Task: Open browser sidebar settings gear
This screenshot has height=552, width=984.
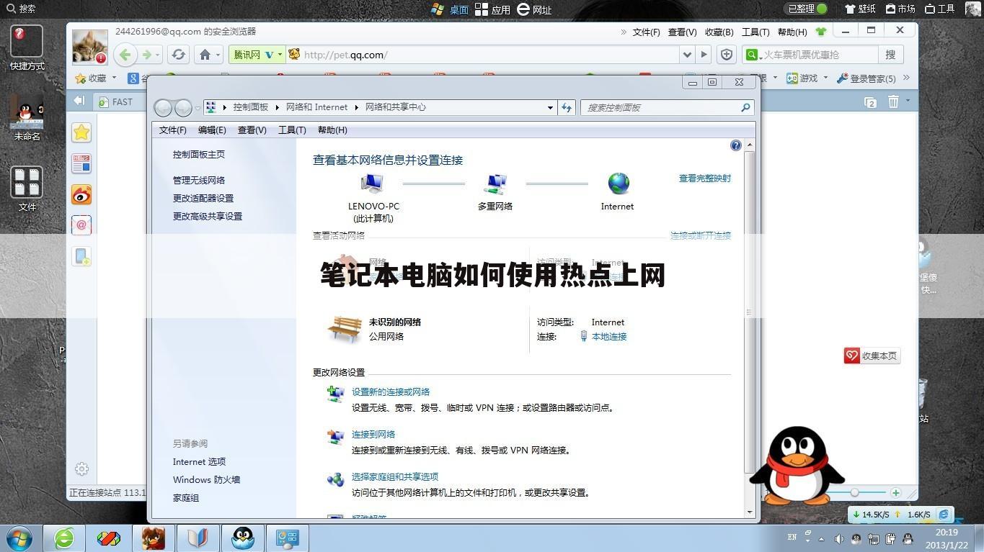Action: click(82, 469)
